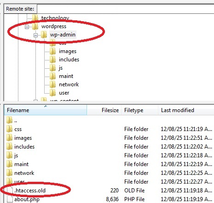The height and width of the screenshot is (203, 214).
Task: Collapse the wp-admin tree node
Action: tap(35, 35)
